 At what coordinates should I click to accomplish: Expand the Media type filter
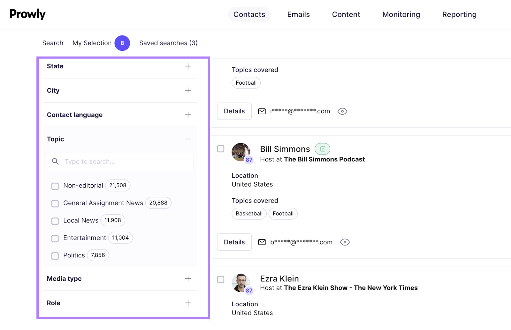[x=188, y=279]
